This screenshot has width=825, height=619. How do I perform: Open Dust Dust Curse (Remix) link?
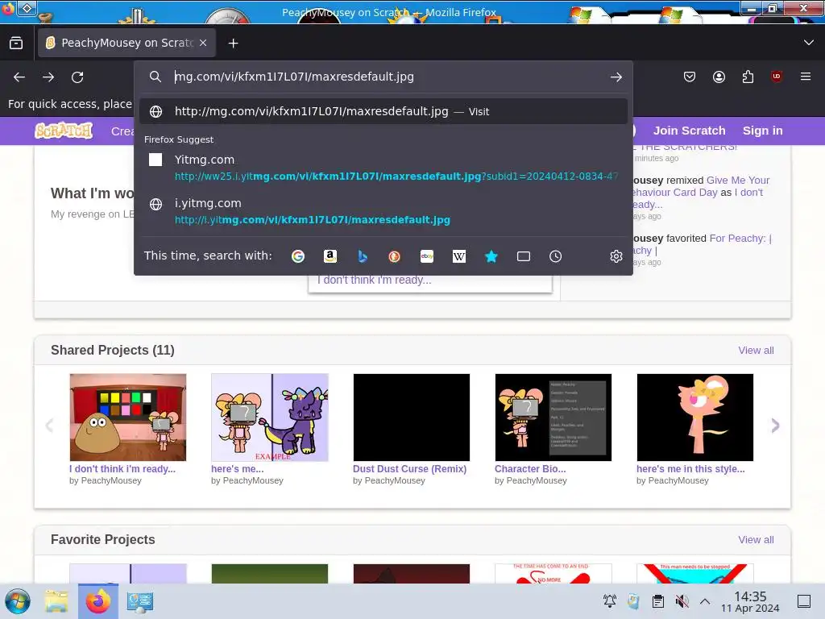(x=409, y=469)
